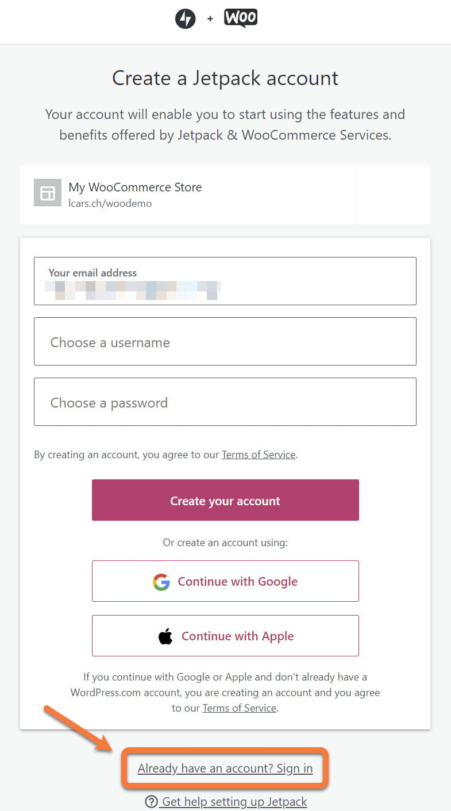The width and height of the screenshot is (451, 811).
Task: Click the Choose a password field
Action: click(225, 402)
